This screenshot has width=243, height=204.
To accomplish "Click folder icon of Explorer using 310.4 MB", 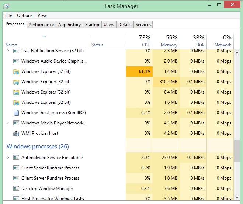I will 16,82.
